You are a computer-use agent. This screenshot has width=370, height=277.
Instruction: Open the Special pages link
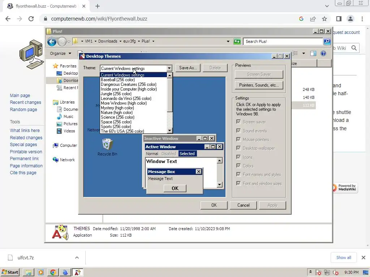[23, 144]
